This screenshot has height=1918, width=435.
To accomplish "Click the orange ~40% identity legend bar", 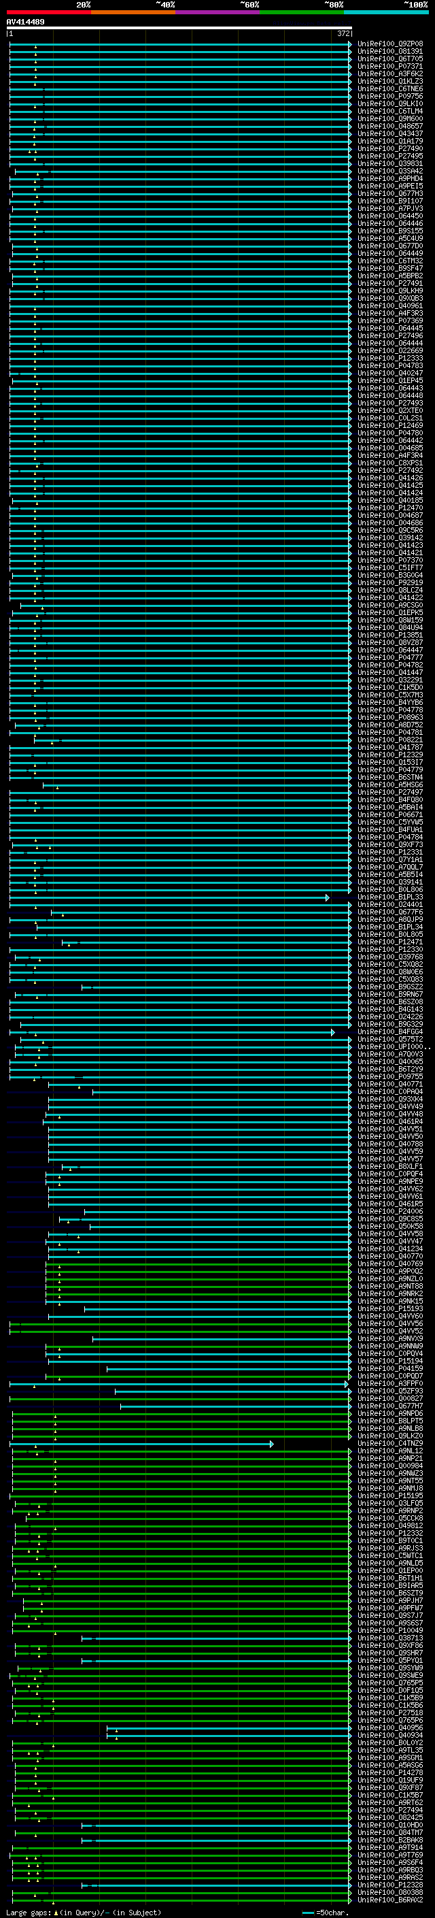I will click(x=134, y=12).
